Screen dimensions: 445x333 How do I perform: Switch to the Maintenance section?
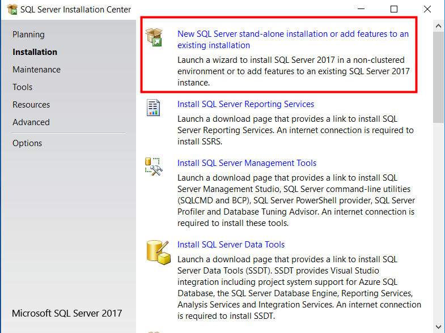(36, 70)
